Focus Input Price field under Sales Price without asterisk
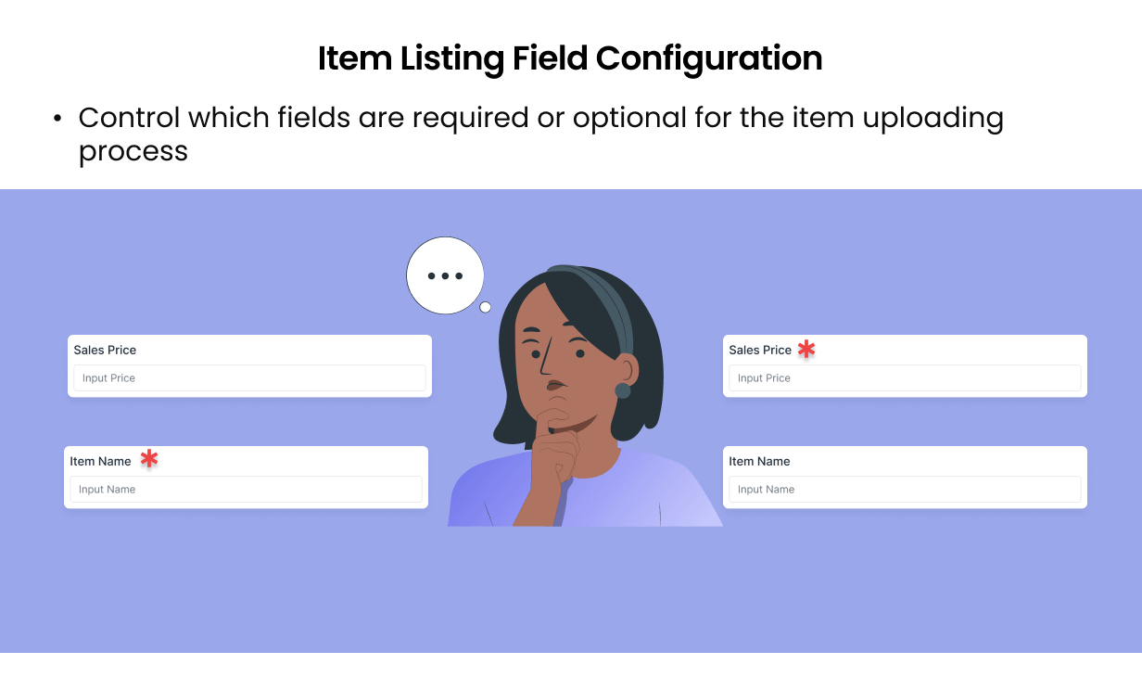 [248, 377]
